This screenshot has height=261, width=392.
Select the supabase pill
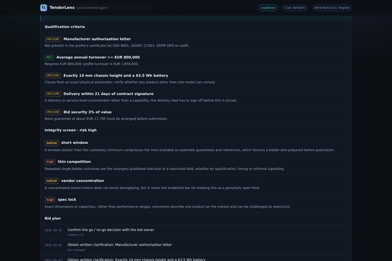pos(268,8)
